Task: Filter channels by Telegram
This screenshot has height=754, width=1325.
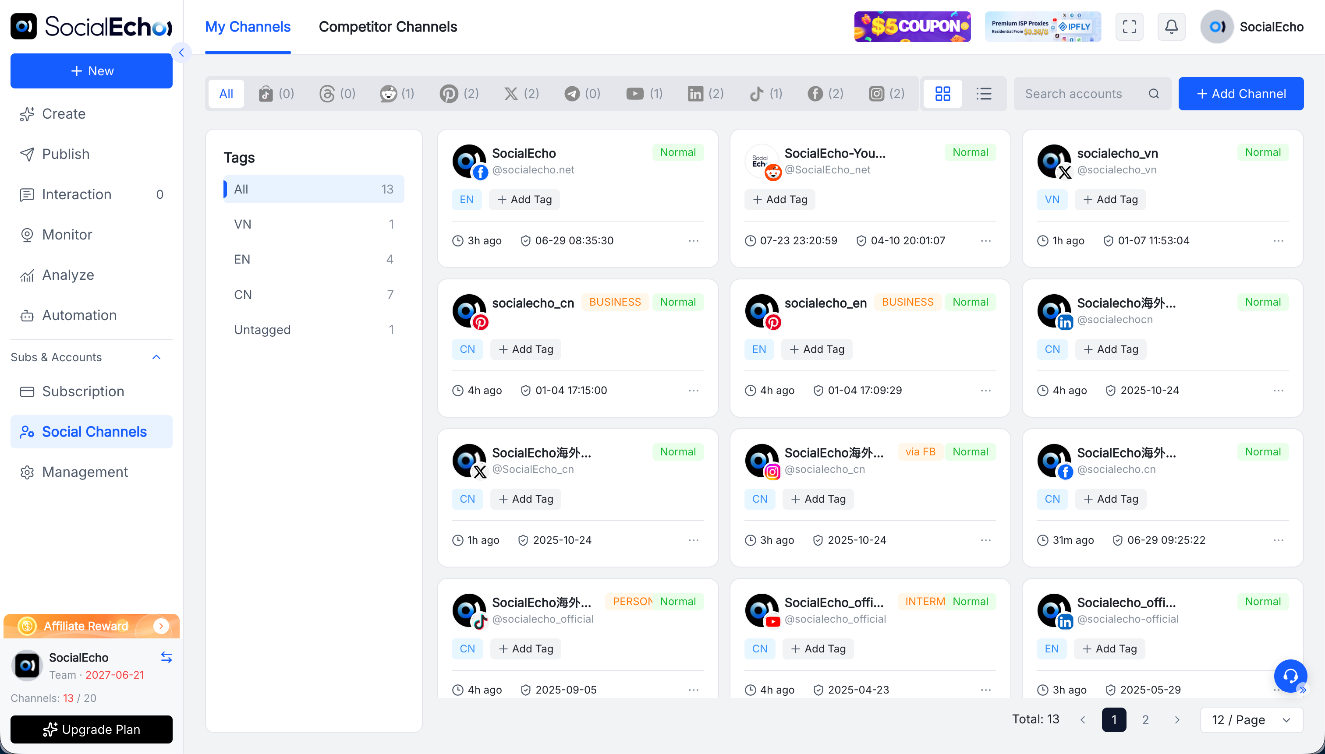Action: point(582,94)
